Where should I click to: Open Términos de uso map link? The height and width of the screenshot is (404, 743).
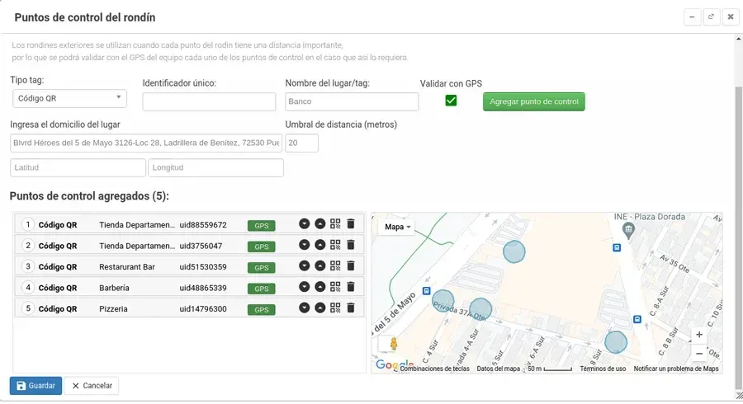(603, 369)
